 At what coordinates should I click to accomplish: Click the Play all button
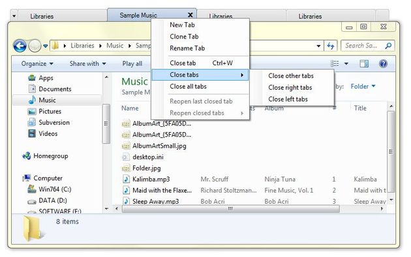tap(132, 64)
